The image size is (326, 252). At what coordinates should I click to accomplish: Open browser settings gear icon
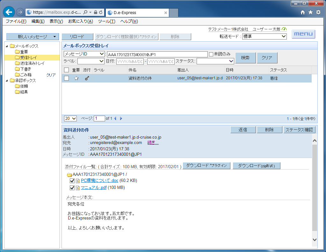tap(318, 12)
